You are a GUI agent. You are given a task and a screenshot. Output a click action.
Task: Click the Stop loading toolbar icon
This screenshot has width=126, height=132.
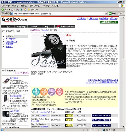[x=17, y=10]
